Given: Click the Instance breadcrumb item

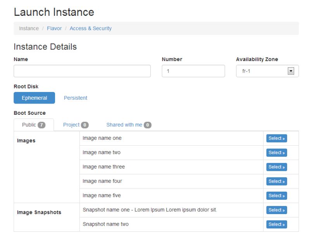Looking at the screenshot, I should point(29,28).
